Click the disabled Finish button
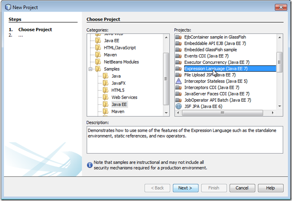292x201 pixels. coord(214,188)
